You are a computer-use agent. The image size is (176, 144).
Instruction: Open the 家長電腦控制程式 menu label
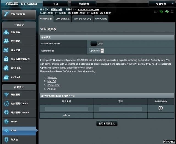(x=20, y=59)
